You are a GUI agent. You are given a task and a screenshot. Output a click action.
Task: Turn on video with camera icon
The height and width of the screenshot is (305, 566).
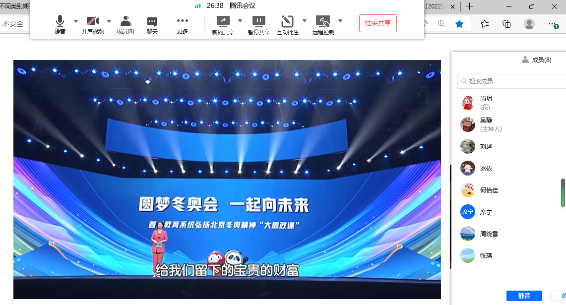coord(93,24)
